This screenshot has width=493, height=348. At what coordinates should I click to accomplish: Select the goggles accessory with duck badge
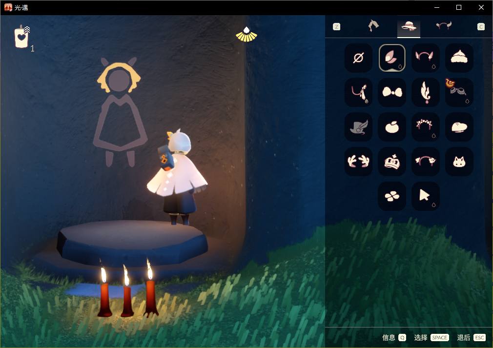click(459, 92)
